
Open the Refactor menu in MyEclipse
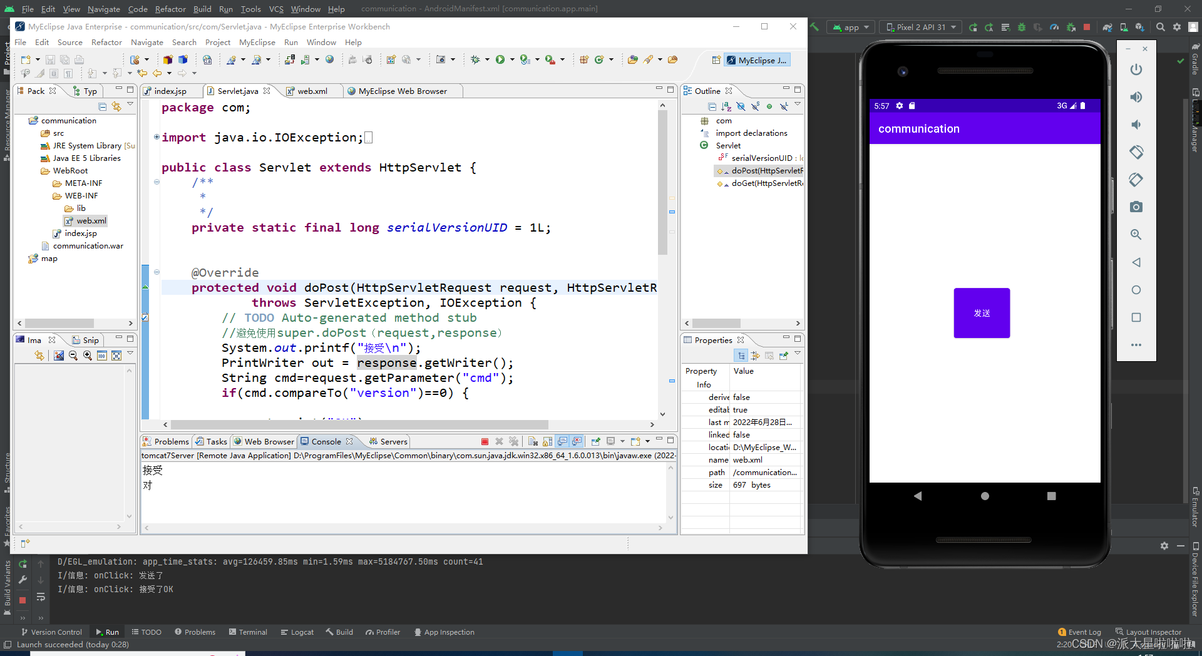pyautogui.click(x=106, y=42)
